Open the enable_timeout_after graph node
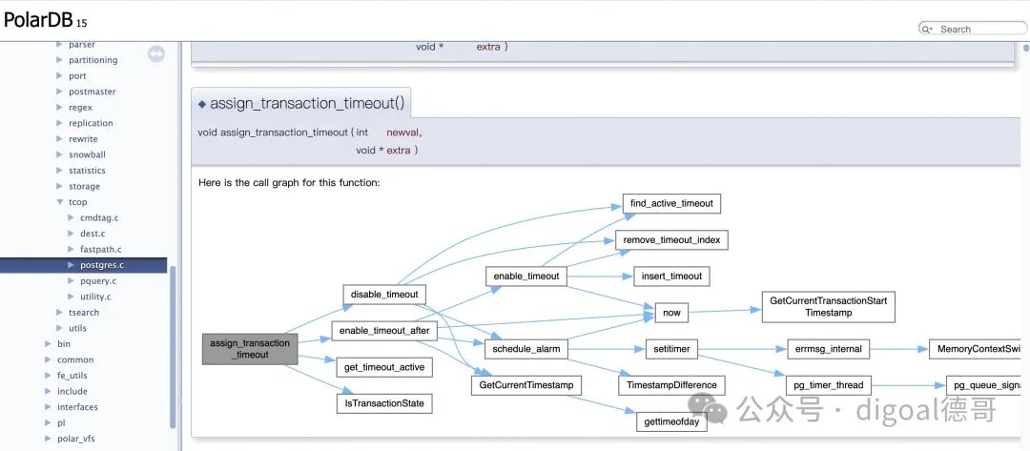The width and height of the screenshot is (1030, 451). point(384,331)
